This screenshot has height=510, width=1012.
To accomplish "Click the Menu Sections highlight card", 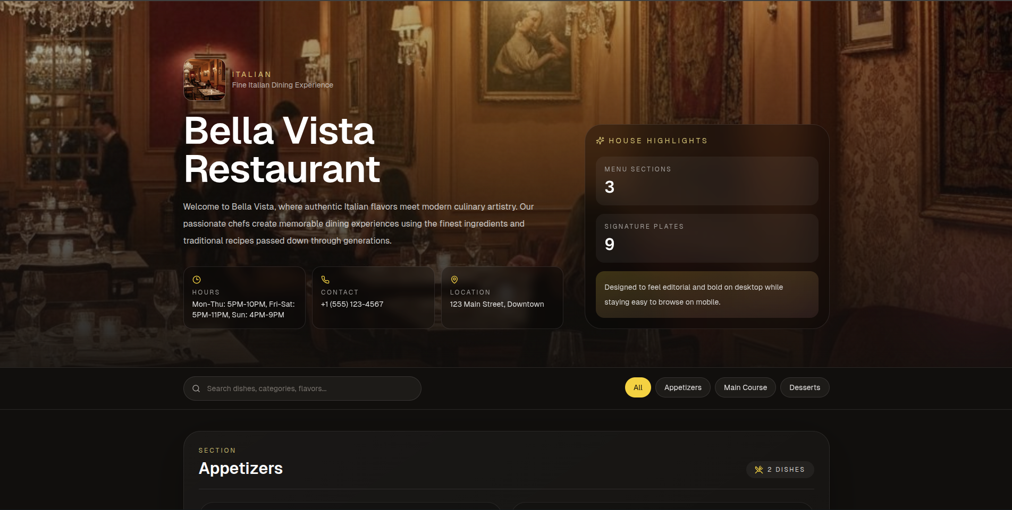I will (x=706, y=180).
